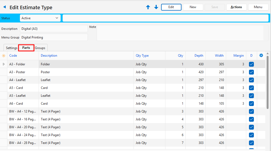Sort the grid by Code column header
The height and width of the screenshot is (151, 271).
point(13,56)
